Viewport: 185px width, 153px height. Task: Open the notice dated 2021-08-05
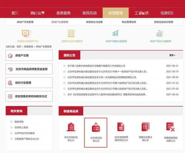coord(102,77)
